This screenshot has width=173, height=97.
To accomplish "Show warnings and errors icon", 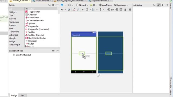I will (130, 10).
